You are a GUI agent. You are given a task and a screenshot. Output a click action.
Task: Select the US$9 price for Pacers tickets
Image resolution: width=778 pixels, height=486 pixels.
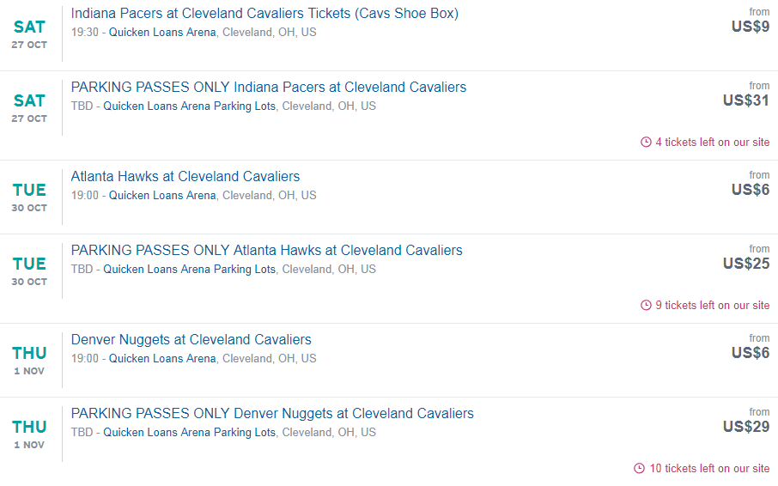750,27
